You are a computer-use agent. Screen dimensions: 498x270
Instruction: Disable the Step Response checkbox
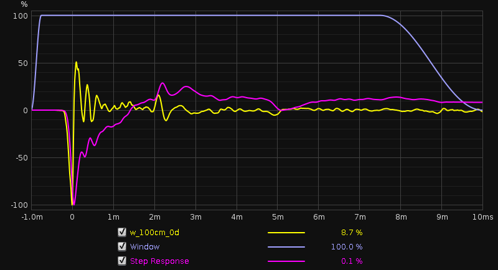[x=122, y=261]
